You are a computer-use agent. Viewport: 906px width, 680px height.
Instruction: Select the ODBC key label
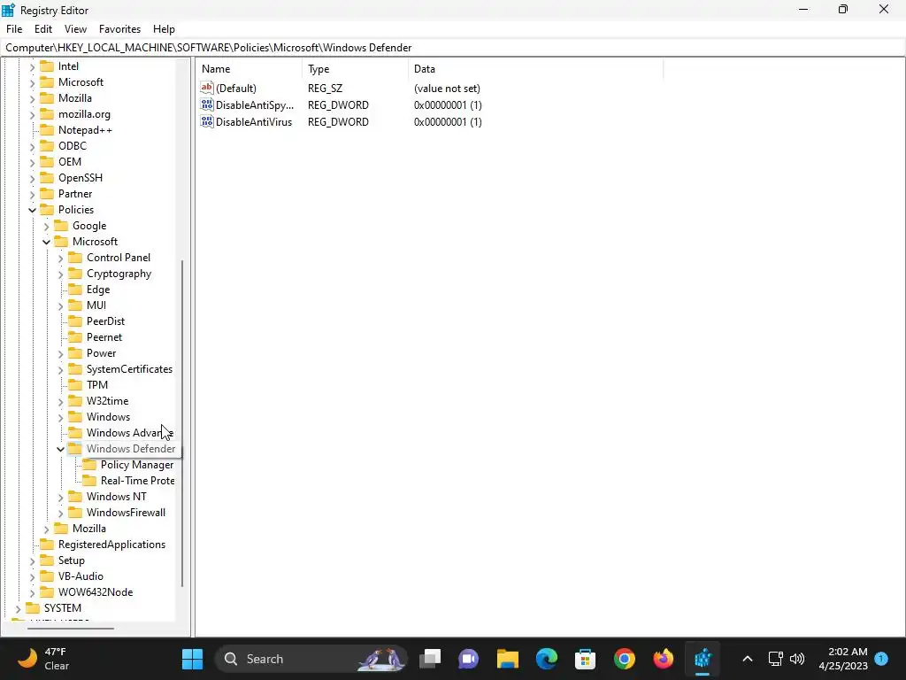73,146
